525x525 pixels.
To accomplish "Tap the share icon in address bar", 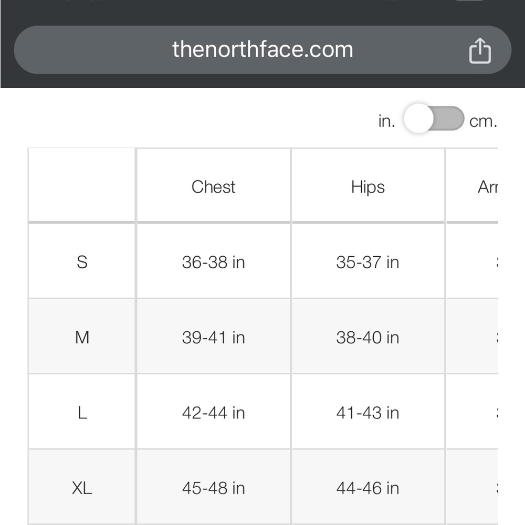I will pos(480,50).
